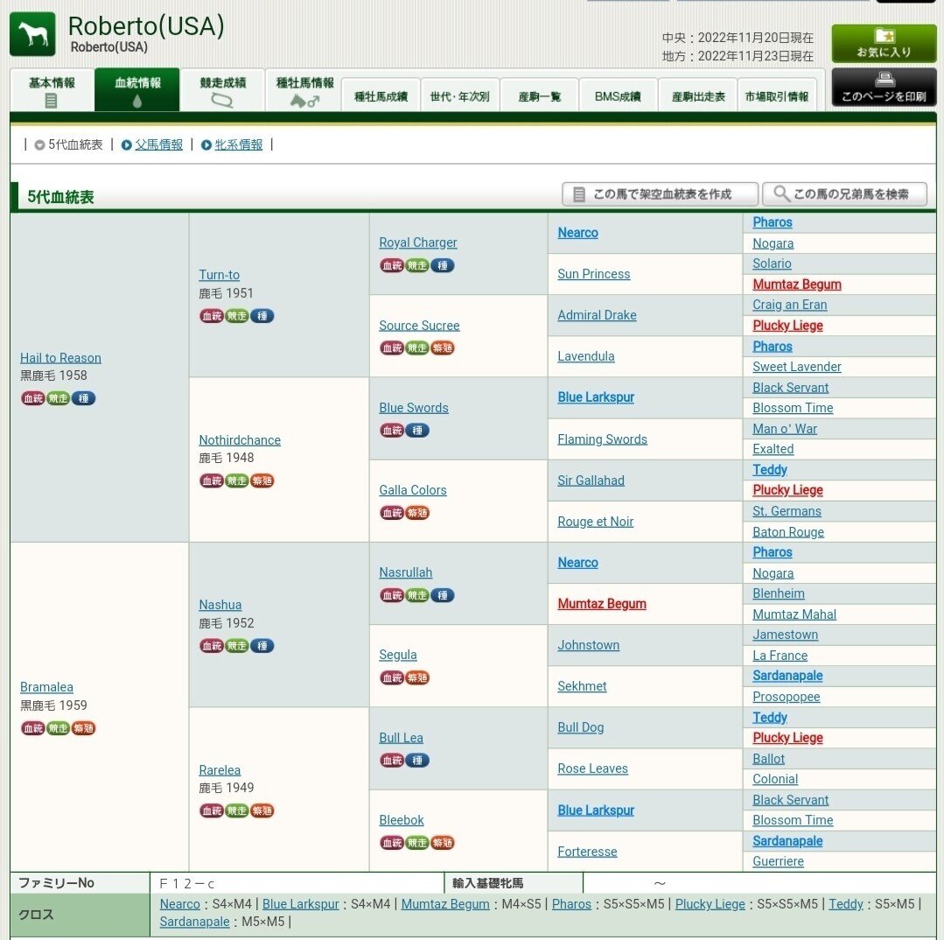Open 競走 badge under Bleebok
Screen dimensions: 944x940
pyautogui.click(x=417, y=843)
